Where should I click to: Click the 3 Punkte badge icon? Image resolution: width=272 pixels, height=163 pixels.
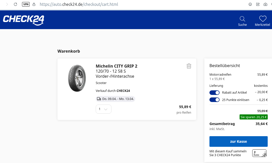(259, 153)
